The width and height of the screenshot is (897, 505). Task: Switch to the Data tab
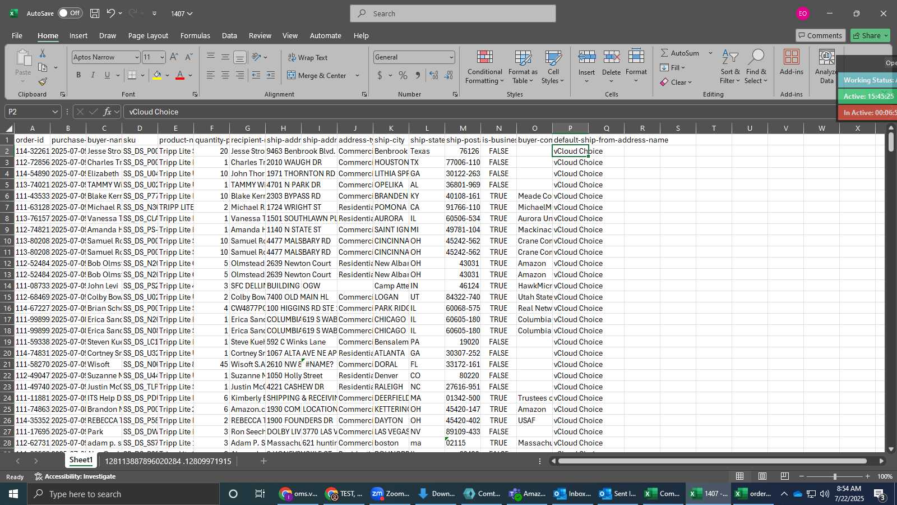[229, 35]
